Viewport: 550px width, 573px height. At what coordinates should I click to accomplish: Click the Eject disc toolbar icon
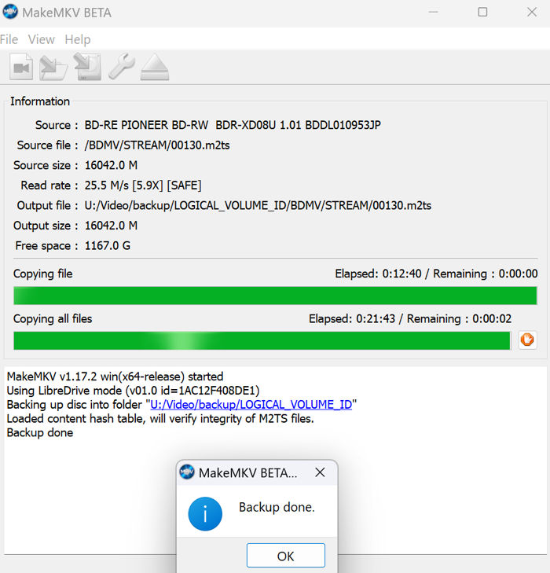click(x=155, y=67)
